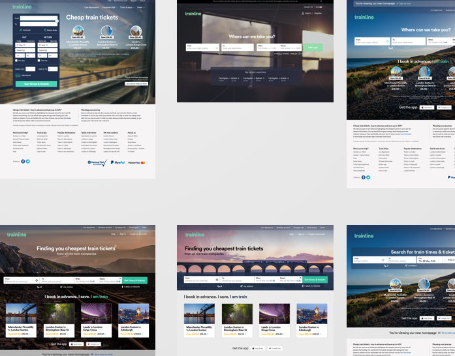The height and width of the screenshot is (356, 455).
Task: Tick the checkbox under the Return column
Action: pos(39,61)
